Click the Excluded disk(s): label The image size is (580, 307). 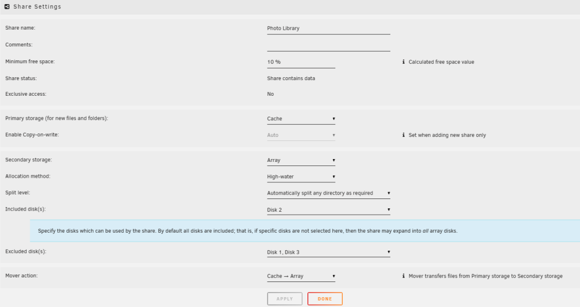(x=26, y=251)
